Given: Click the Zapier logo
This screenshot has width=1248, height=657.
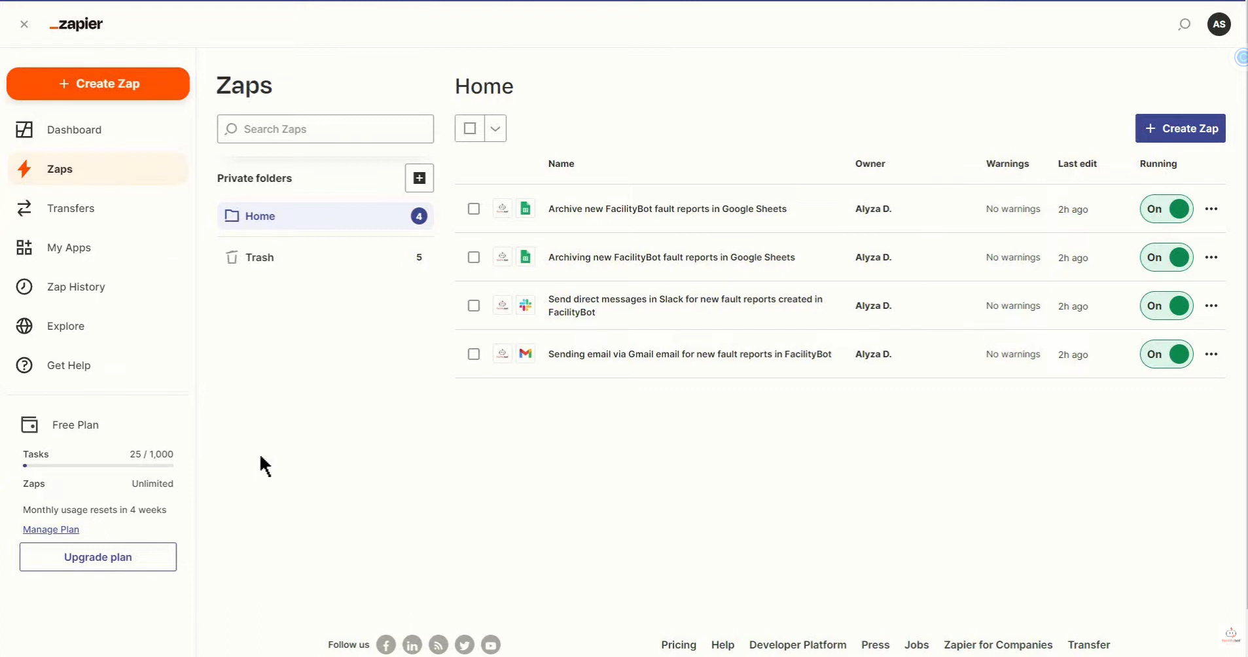Looking at the screenshot, I should pyautogui.click(x=77, y=24).
